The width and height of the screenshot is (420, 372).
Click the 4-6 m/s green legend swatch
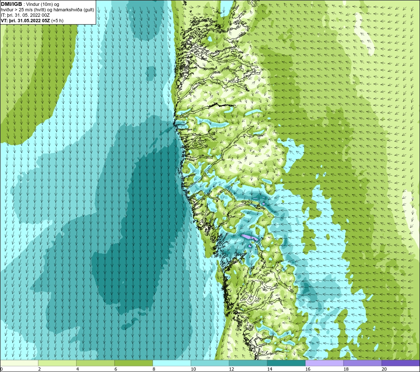coord(95,363)
